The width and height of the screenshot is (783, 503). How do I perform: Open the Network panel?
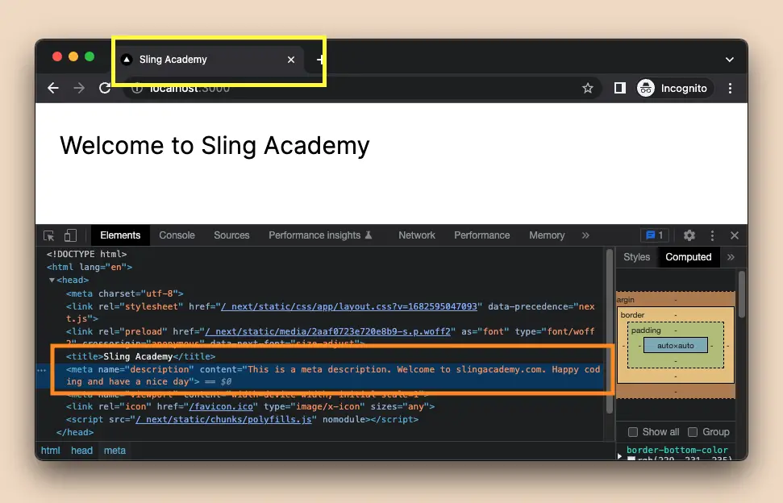416,235
